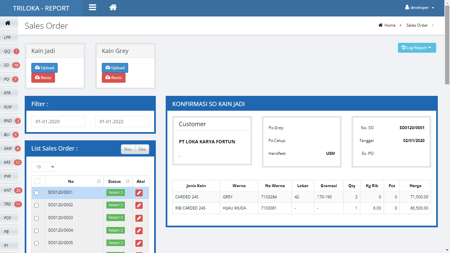Click the Sales Order breadcrumb link
The image size is (450, 253).
pyautogui.click(x=417, y=25)
